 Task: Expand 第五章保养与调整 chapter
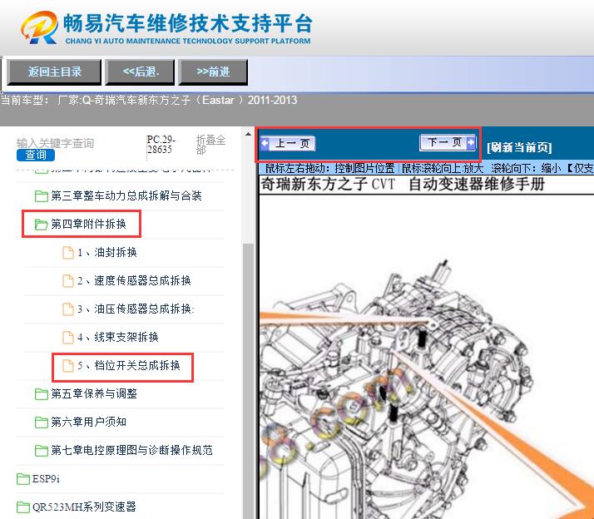(94, 393)
